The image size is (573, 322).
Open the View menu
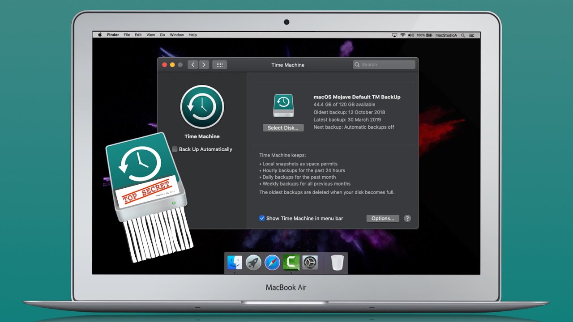tap(151, 35)
